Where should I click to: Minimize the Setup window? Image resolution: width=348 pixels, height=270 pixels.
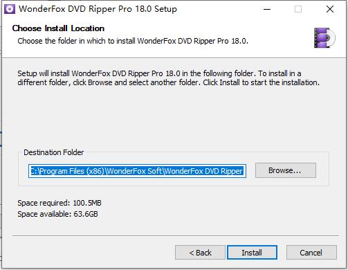point(267,9)
